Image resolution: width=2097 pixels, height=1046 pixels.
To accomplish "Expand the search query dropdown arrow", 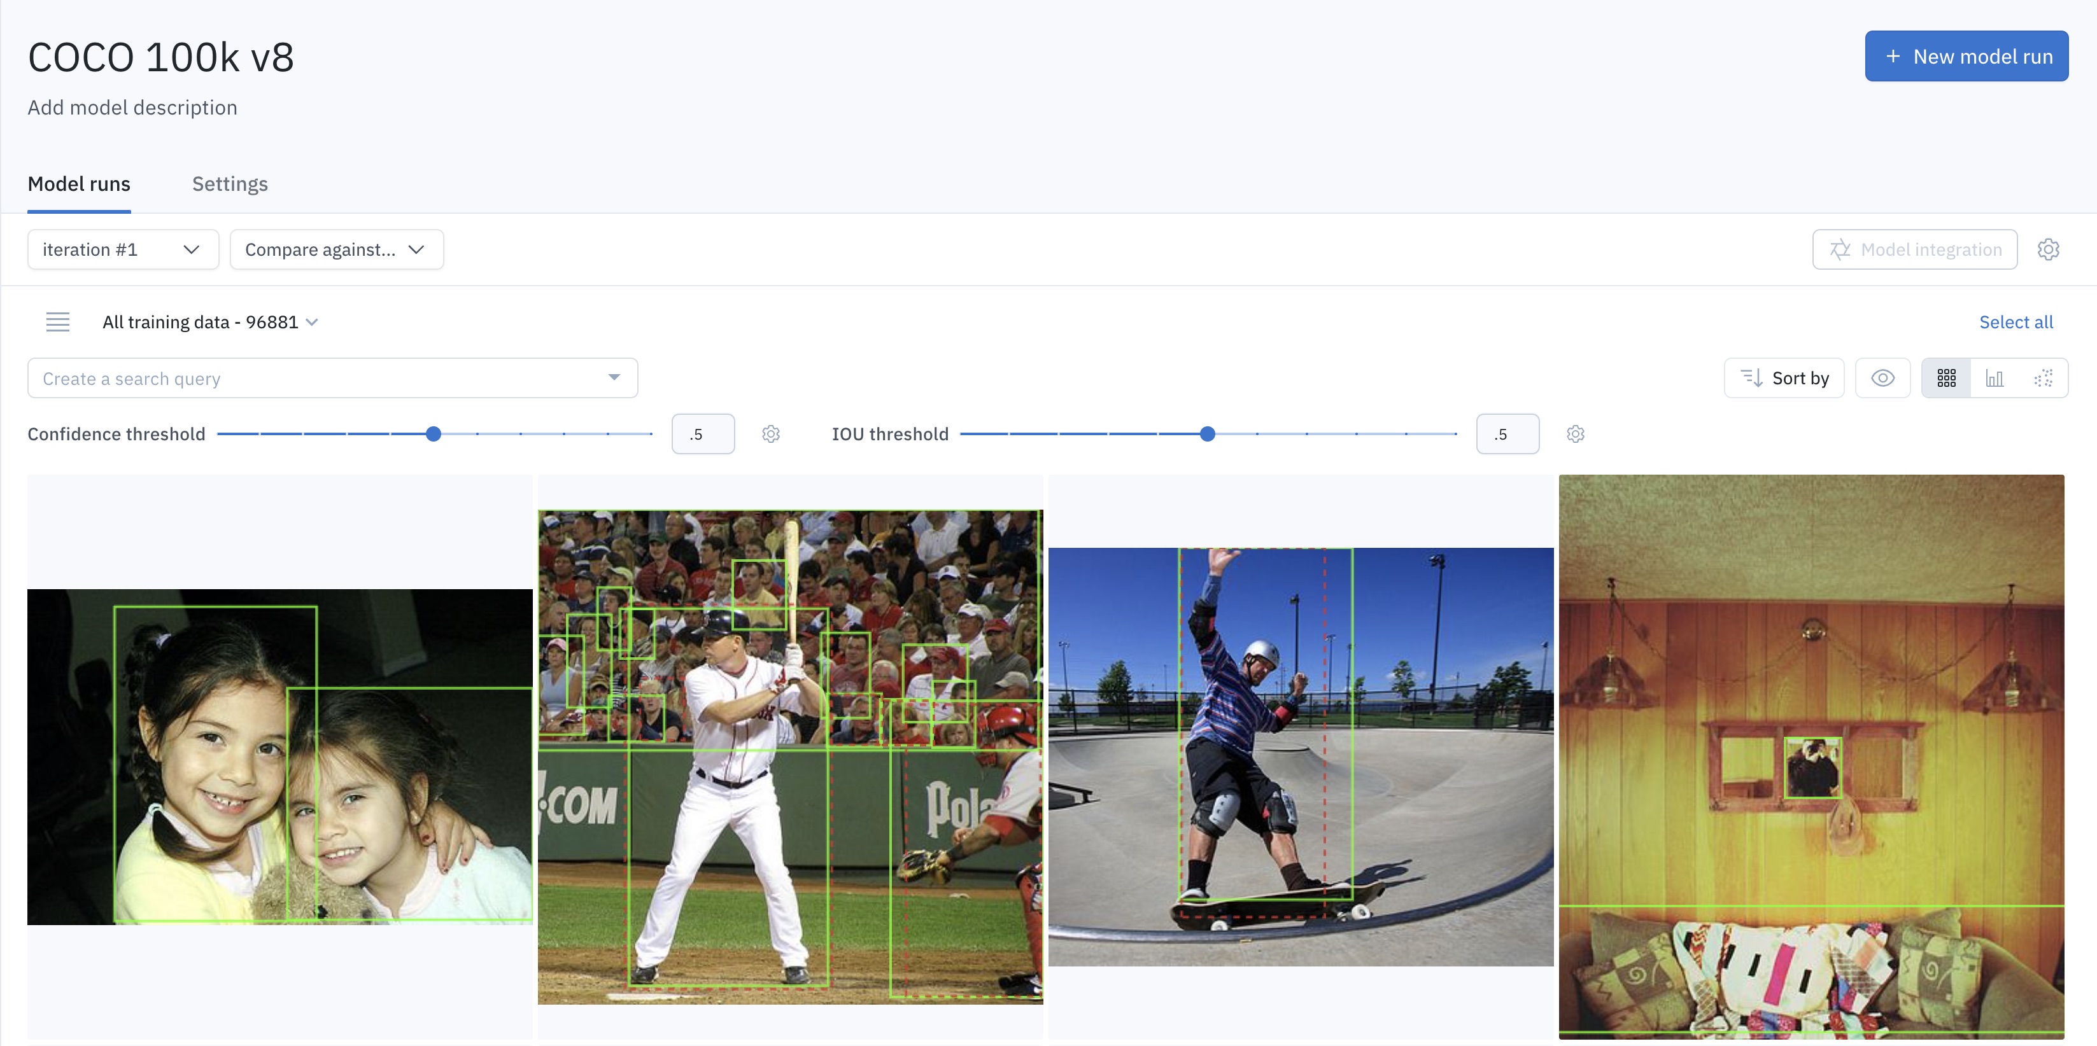I will pyautogui.click(x=614, y=377).
